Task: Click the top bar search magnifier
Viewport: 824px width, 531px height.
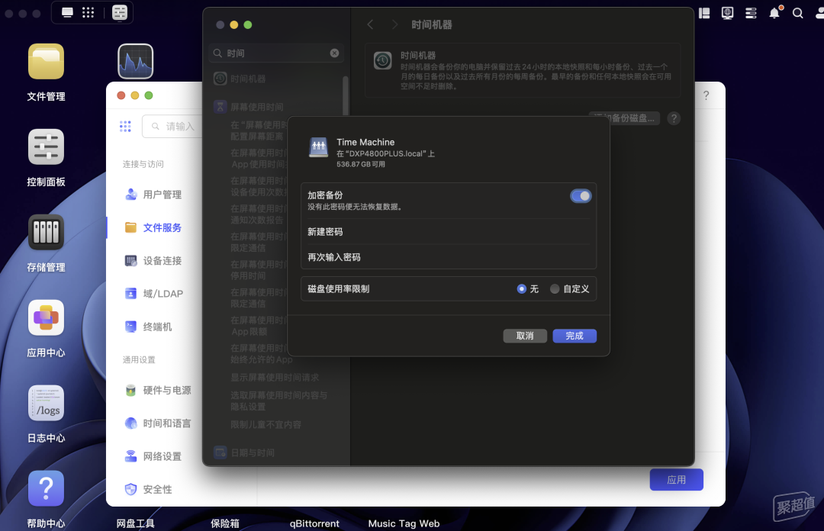Action: coord(798,13)
